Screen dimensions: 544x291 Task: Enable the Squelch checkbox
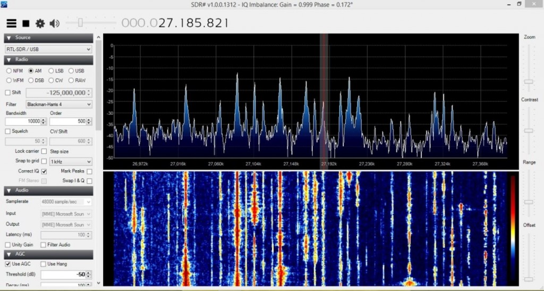coord(8,131)
